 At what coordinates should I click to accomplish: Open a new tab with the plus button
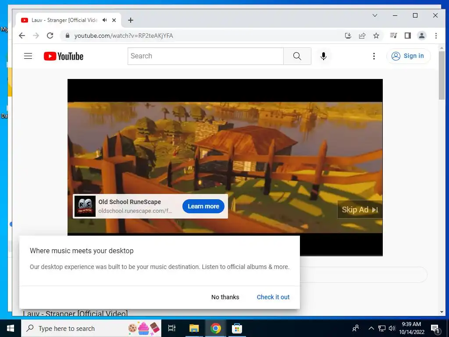(131, 20)
